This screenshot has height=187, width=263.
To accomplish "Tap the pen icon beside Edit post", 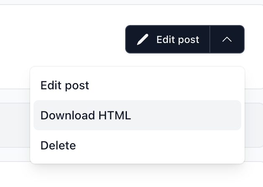I will click(x=143, y=40).
